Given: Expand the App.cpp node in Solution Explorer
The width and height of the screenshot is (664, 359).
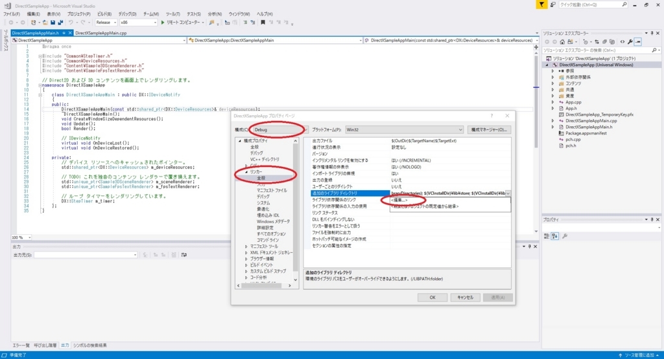Looking at the screenshot, I should pos(552,102).
